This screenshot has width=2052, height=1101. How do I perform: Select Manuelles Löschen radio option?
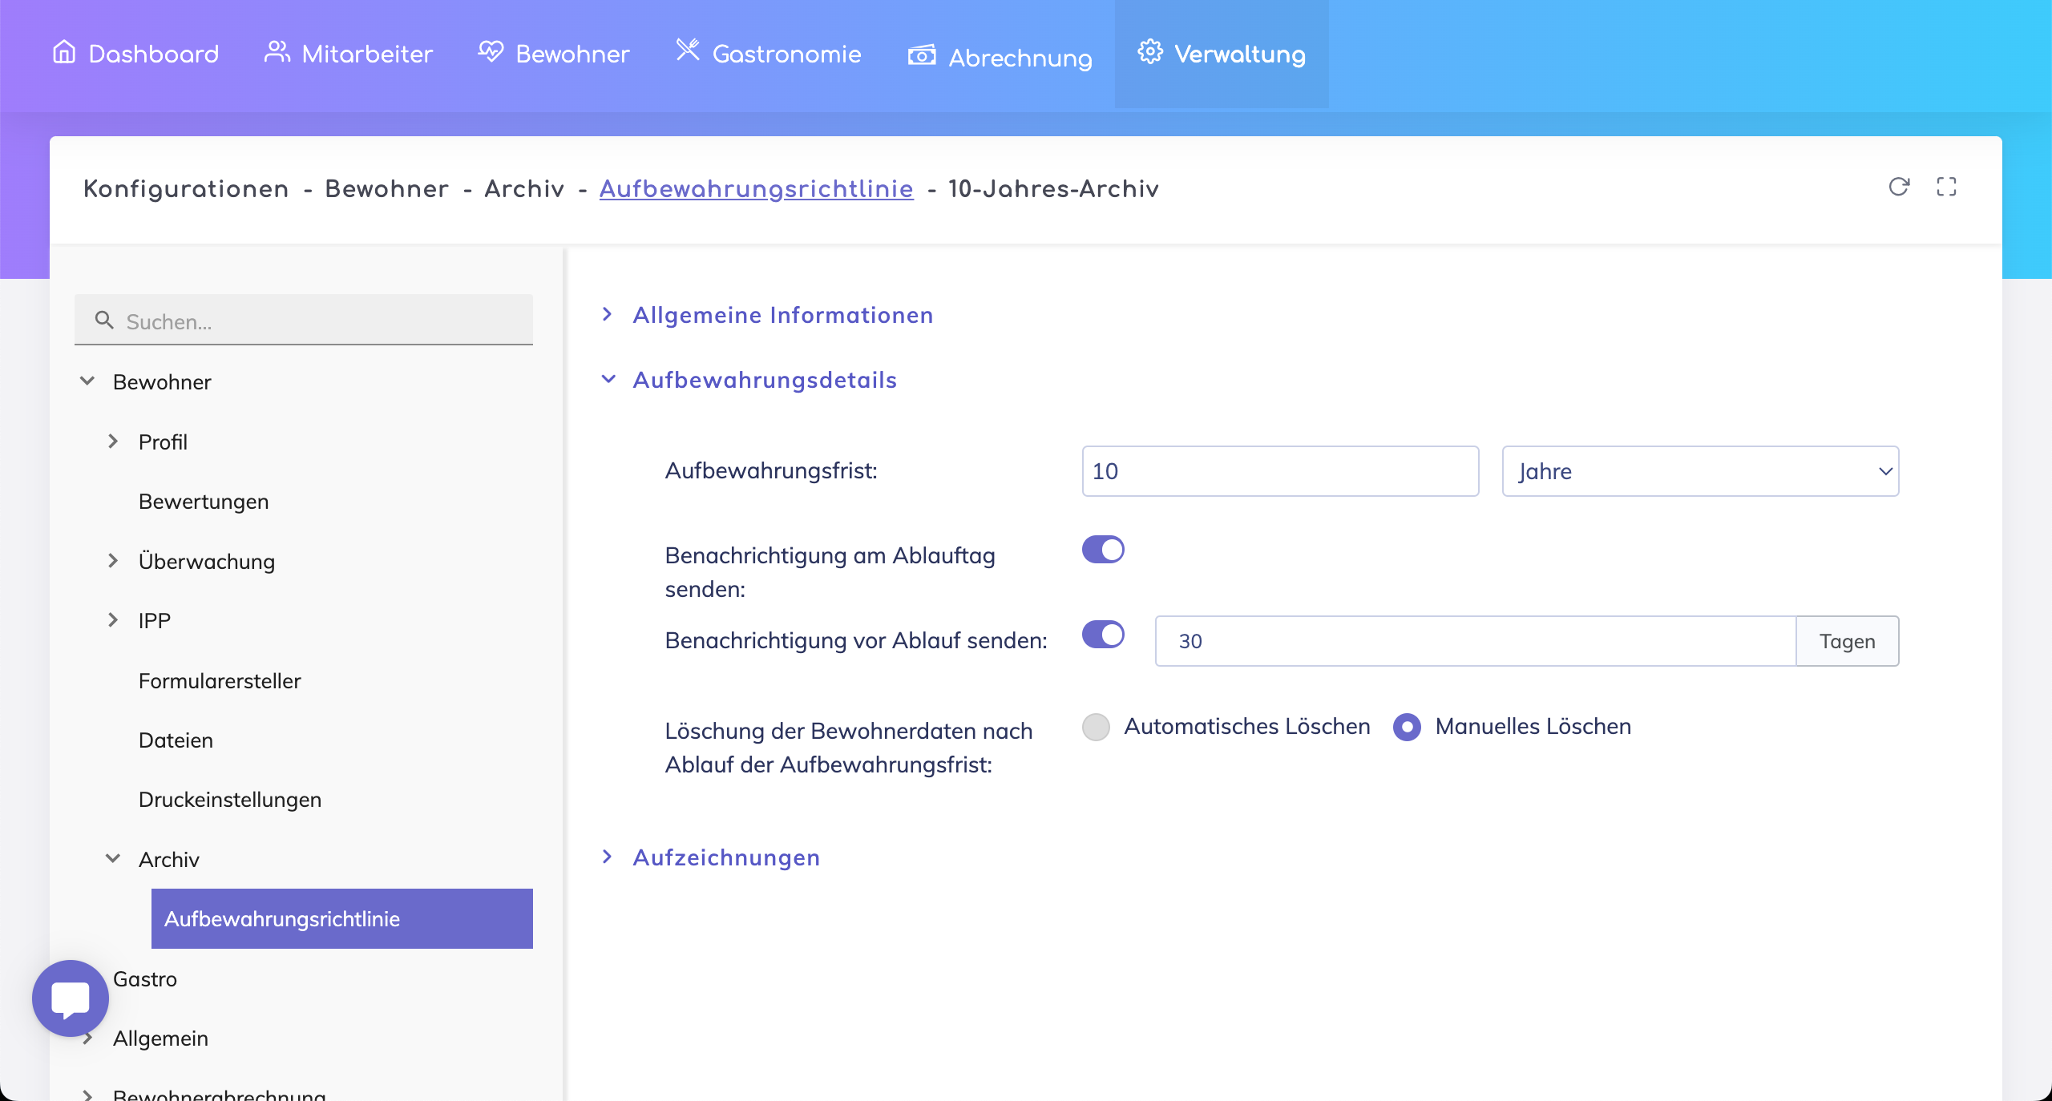1407,727
